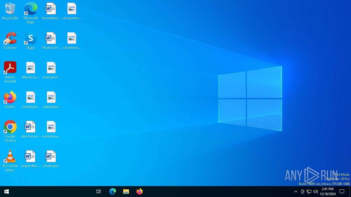Screen dimensions: 351x197
Task: Click the Show desktop sliver
Action: pos(350,192)
